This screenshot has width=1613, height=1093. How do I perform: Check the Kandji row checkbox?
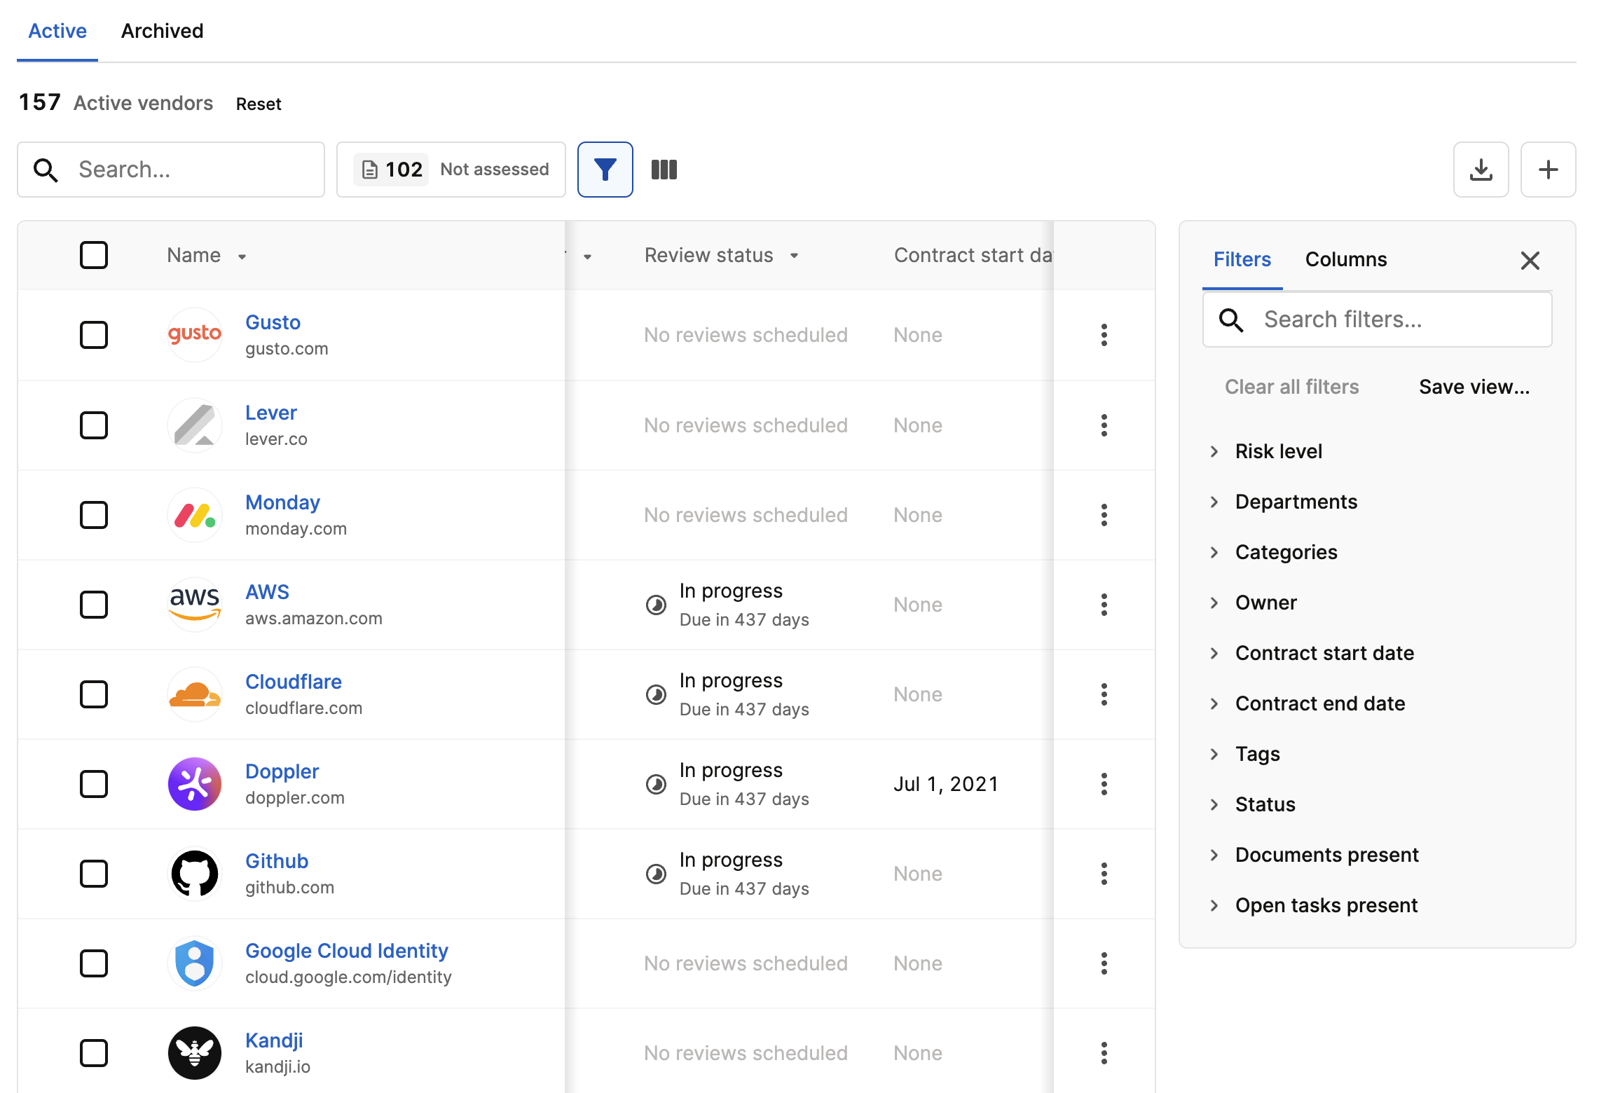click(94, 1053)
